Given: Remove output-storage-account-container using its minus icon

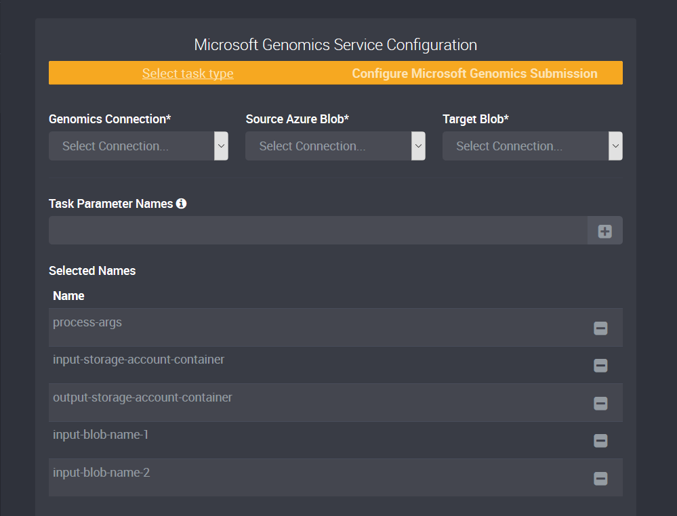Looking at the screenshot, I should click(600, 404).
